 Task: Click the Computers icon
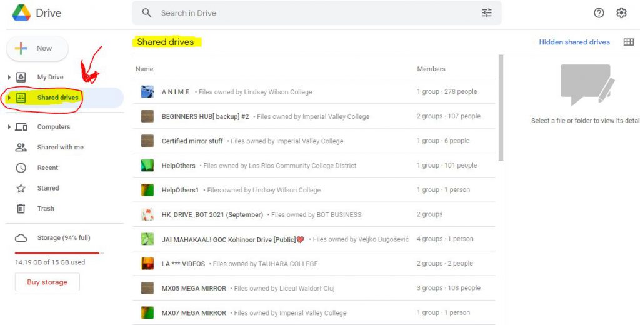(x=21, y=127)
